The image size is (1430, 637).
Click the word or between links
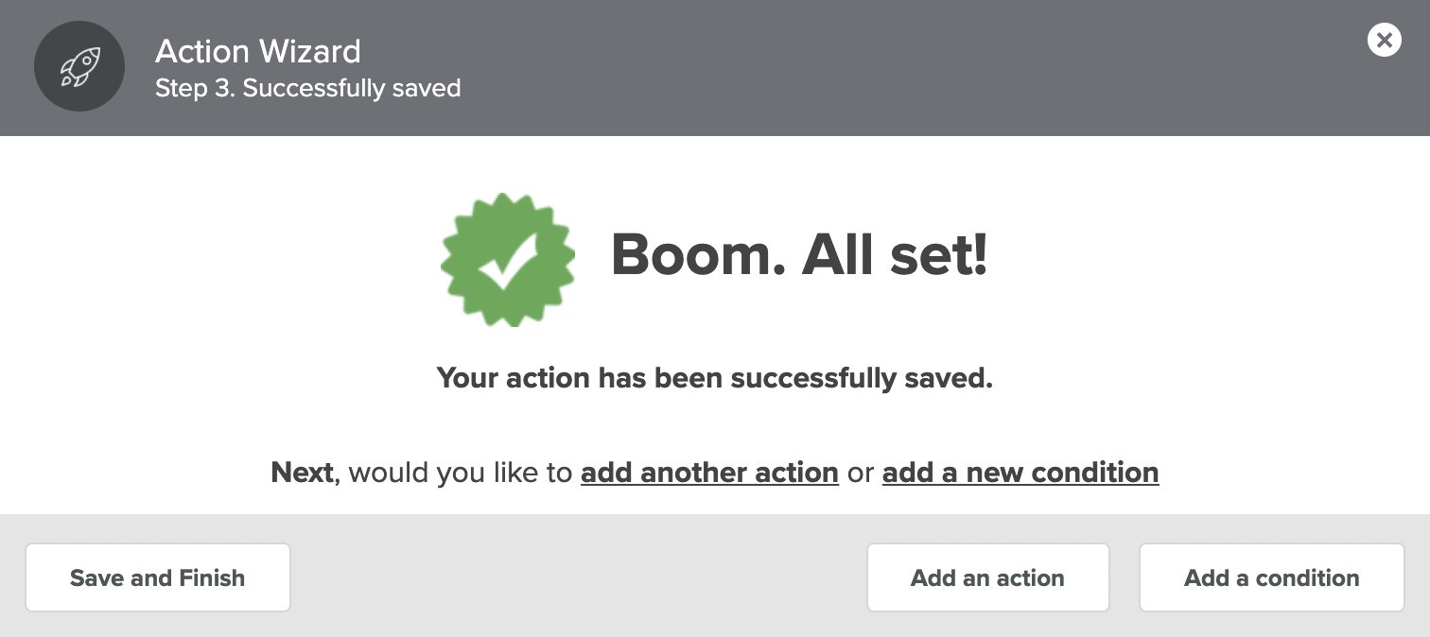tap(861, 473)
